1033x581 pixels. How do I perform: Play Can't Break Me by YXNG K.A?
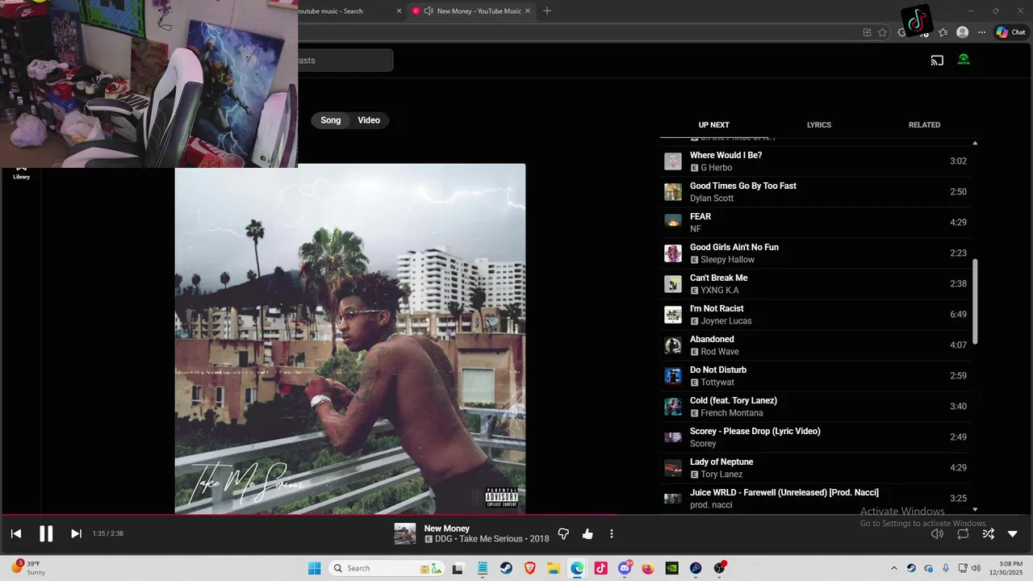pyautogui.click(x=815, y=284)
